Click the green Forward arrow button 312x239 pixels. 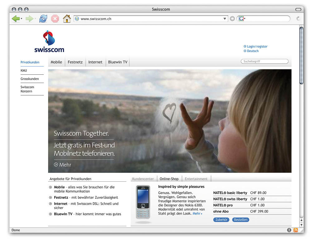click(x=29, y=19)
